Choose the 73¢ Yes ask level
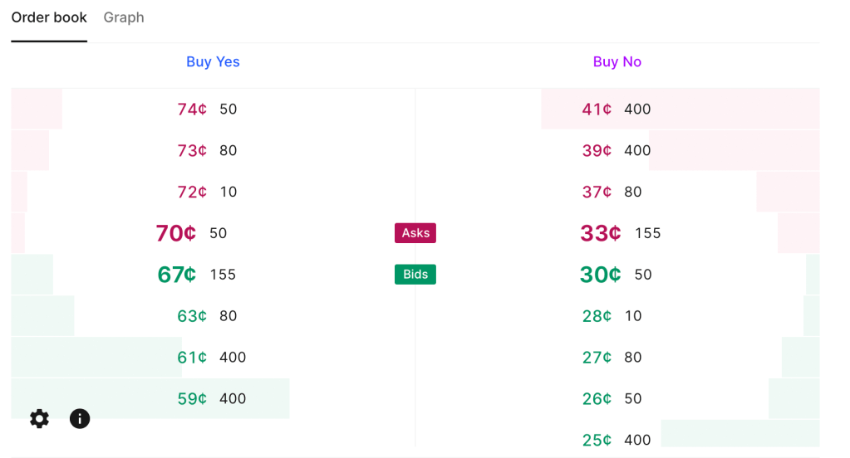This screenshot has height=458, width=850. point(192,150)
